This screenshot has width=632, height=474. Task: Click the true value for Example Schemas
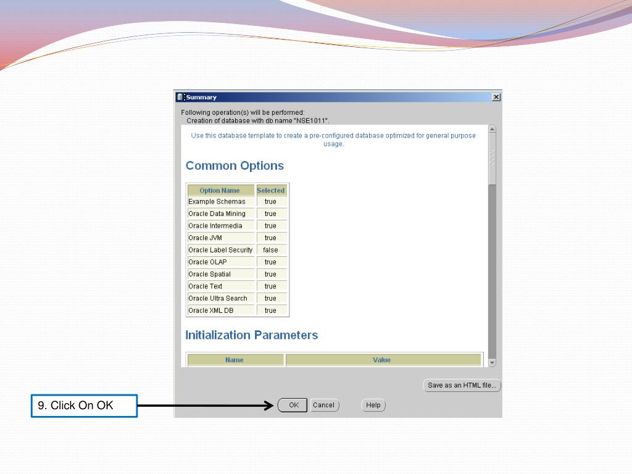(x=272, y=202)
